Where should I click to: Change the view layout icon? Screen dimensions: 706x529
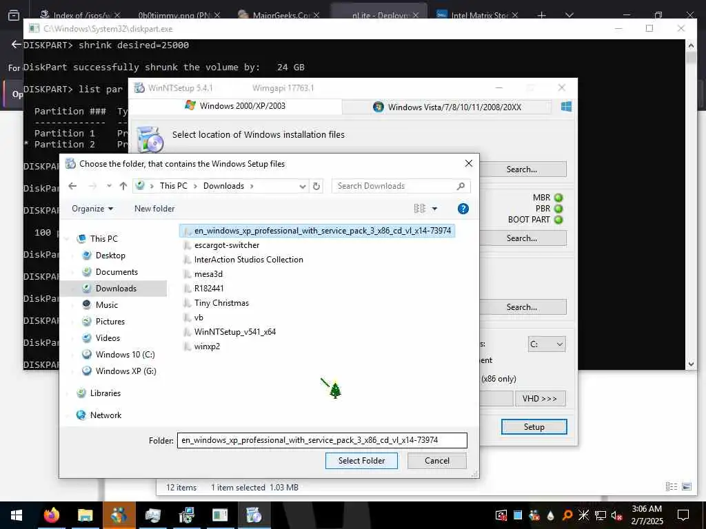pos(420,208)
